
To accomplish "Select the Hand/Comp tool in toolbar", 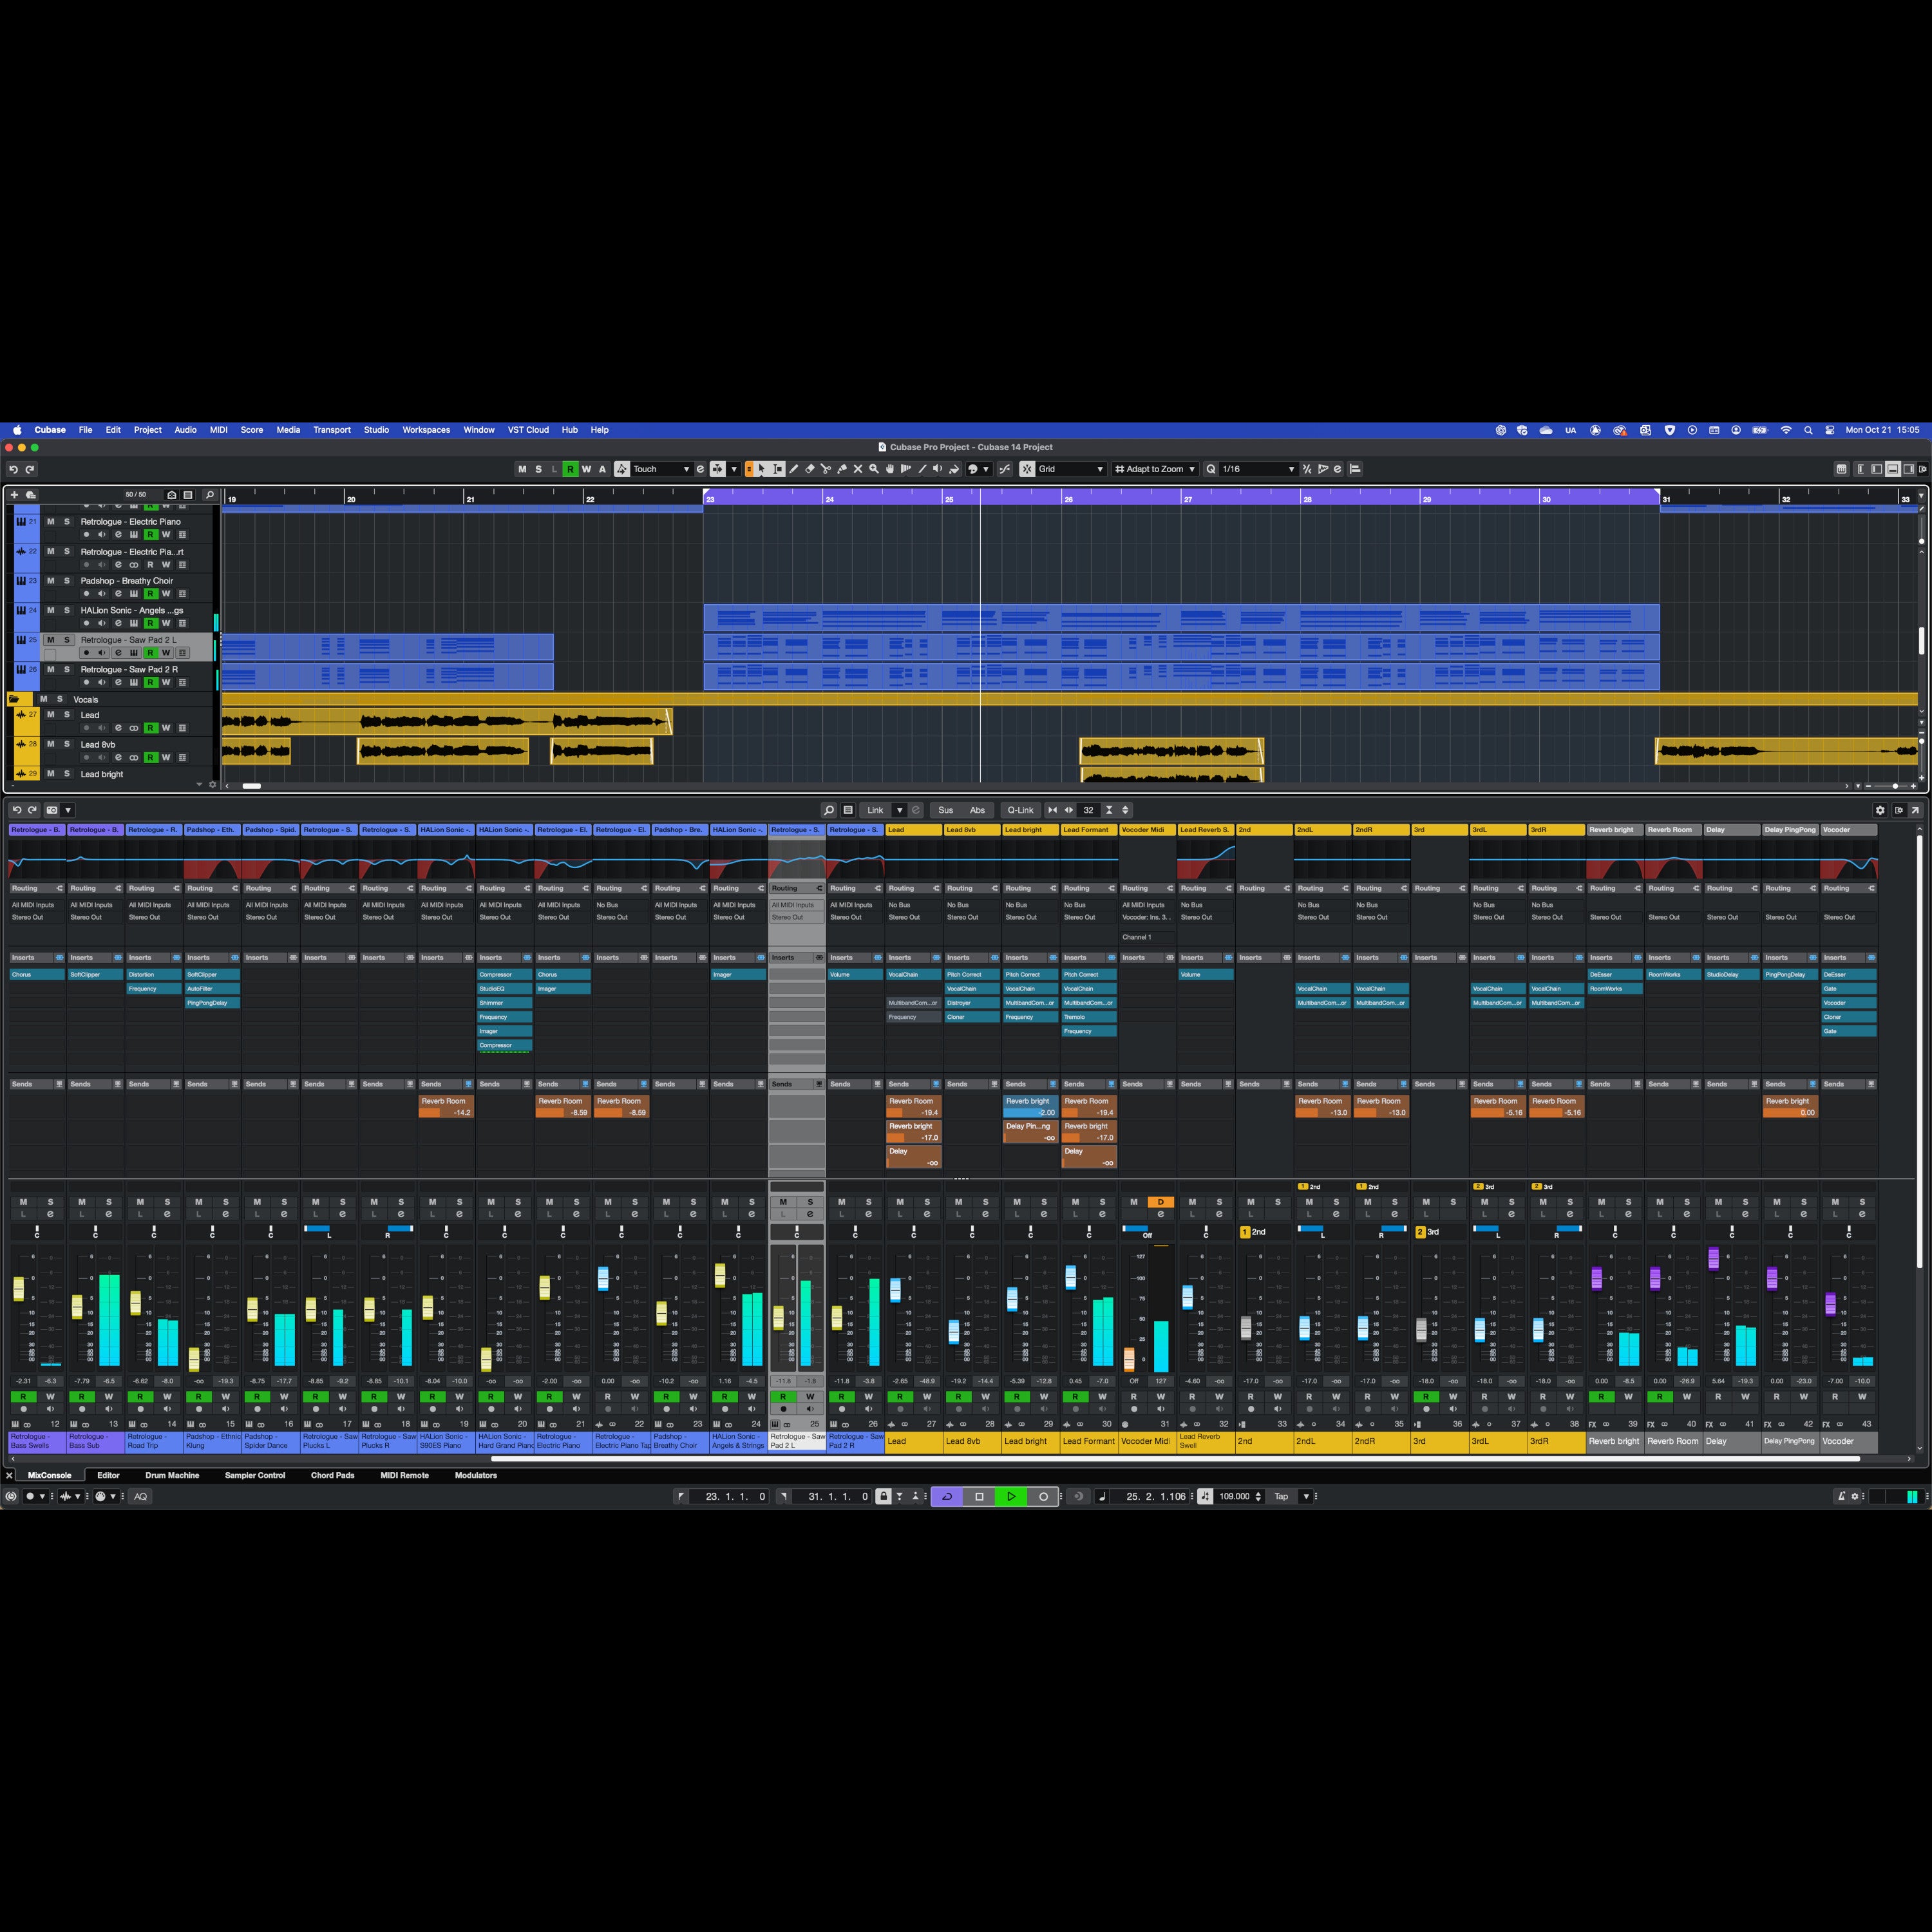I will coord(890,469).
